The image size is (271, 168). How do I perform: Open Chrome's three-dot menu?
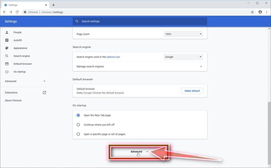pyautogui.click(x=266, y=12)
